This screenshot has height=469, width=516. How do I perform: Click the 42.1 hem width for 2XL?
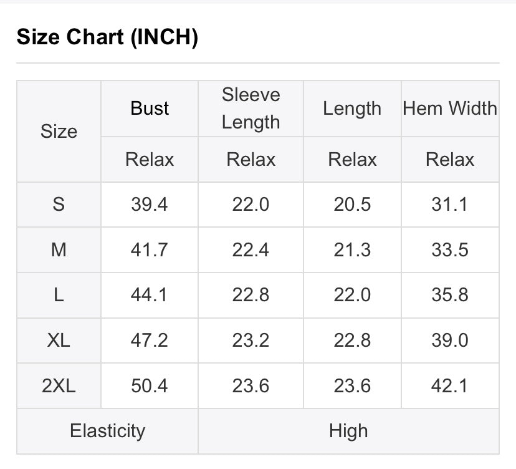click(450, 385)
